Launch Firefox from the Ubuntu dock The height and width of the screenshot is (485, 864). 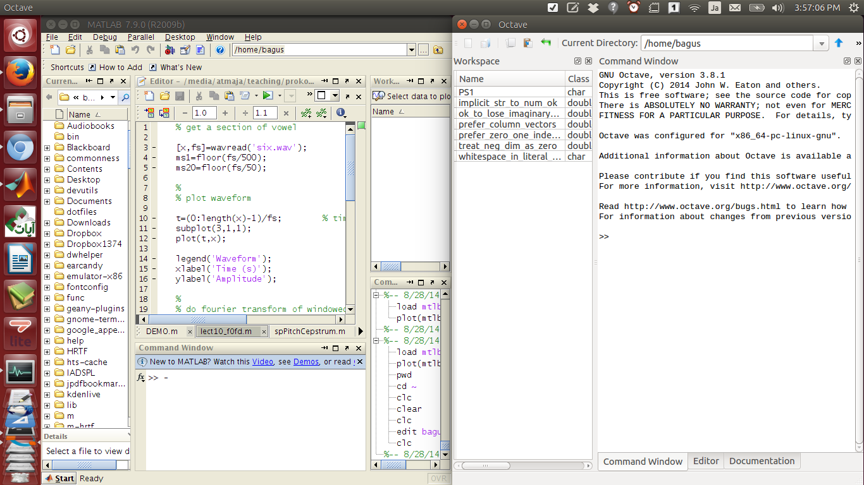pos(20,71)
